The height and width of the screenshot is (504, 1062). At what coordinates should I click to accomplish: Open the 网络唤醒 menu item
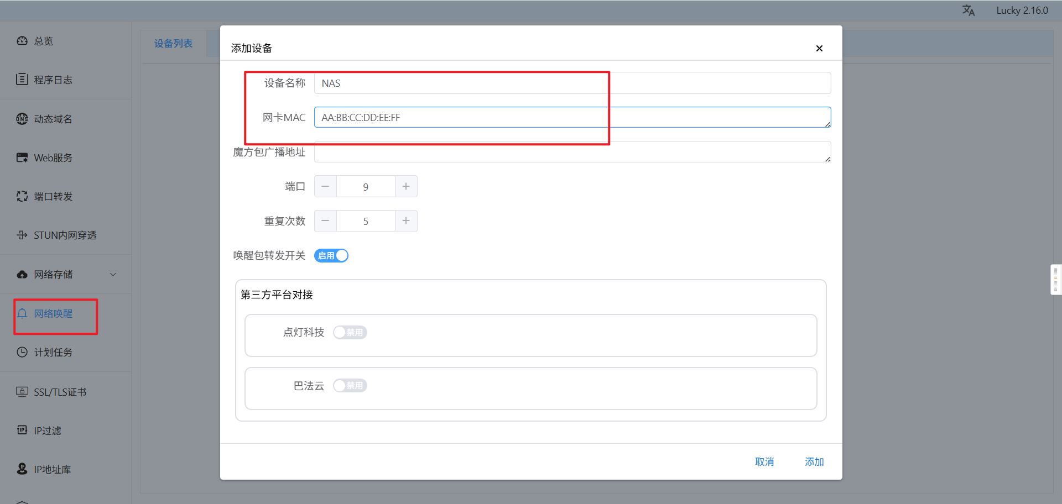tap(53, 314)
